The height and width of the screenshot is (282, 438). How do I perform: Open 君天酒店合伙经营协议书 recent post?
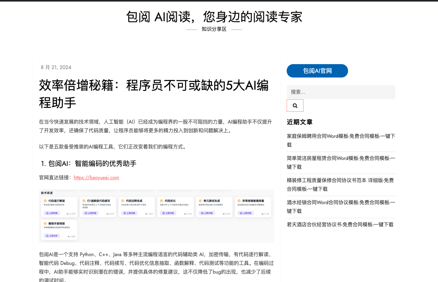pos(340,224)
